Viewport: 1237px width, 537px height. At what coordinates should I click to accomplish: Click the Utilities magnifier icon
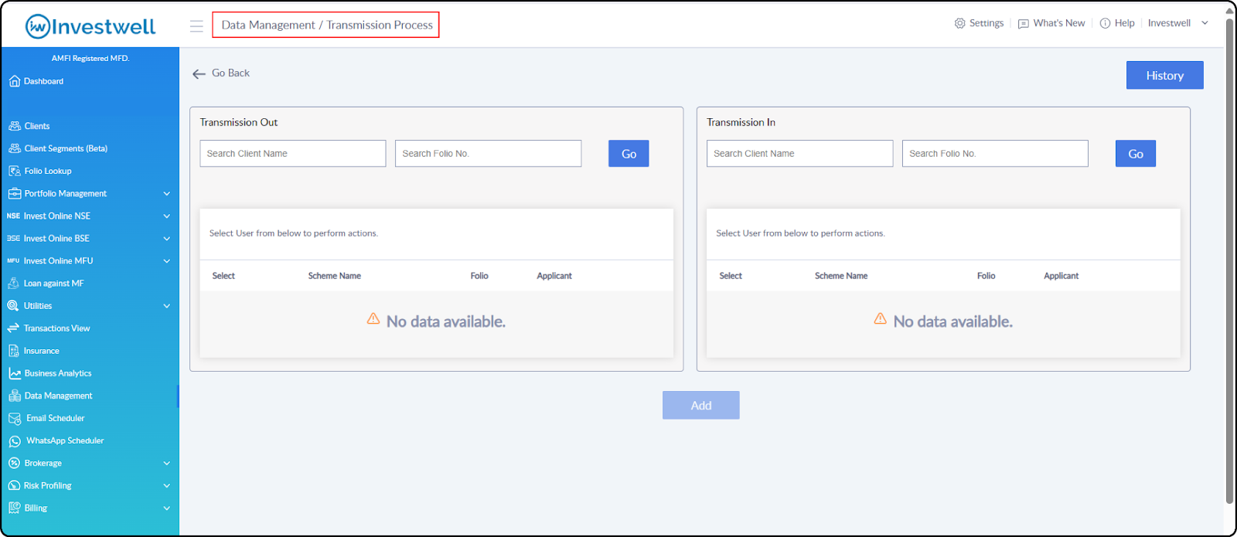click(13, 306)
